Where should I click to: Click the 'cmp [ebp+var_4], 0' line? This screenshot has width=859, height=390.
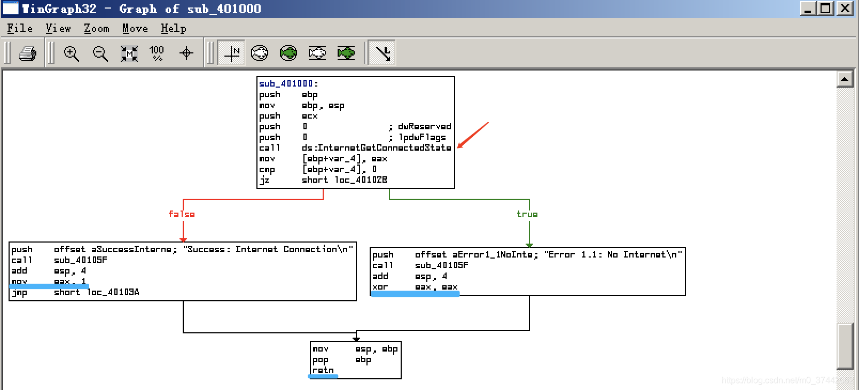point(318,169)
